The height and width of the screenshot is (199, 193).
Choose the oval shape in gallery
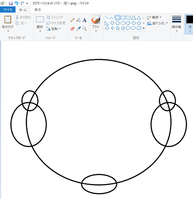118,17
